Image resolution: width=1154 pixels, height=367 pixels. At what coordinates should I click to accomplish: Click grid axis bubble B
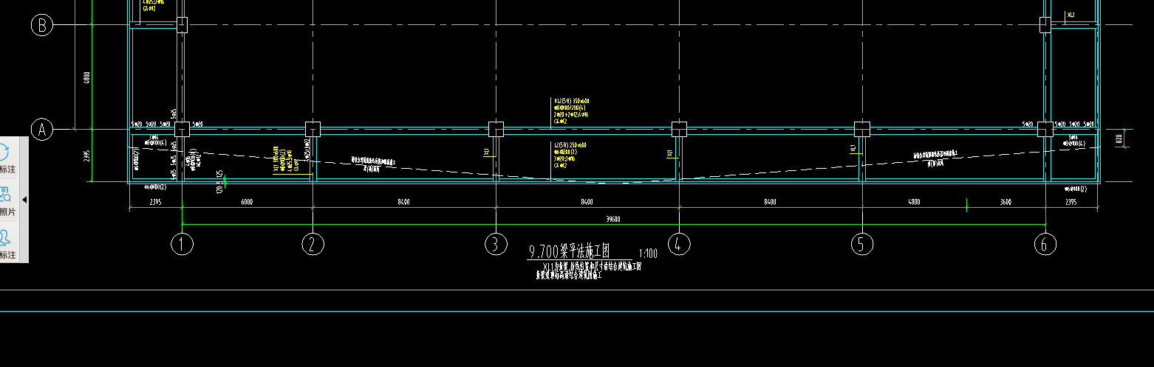click(x=42, y=25)
